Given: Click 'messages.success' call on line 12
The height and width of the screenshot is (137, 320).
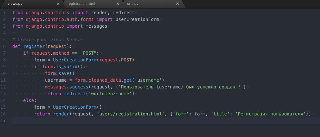Looking at the screenshot, I should coord(66,87).
